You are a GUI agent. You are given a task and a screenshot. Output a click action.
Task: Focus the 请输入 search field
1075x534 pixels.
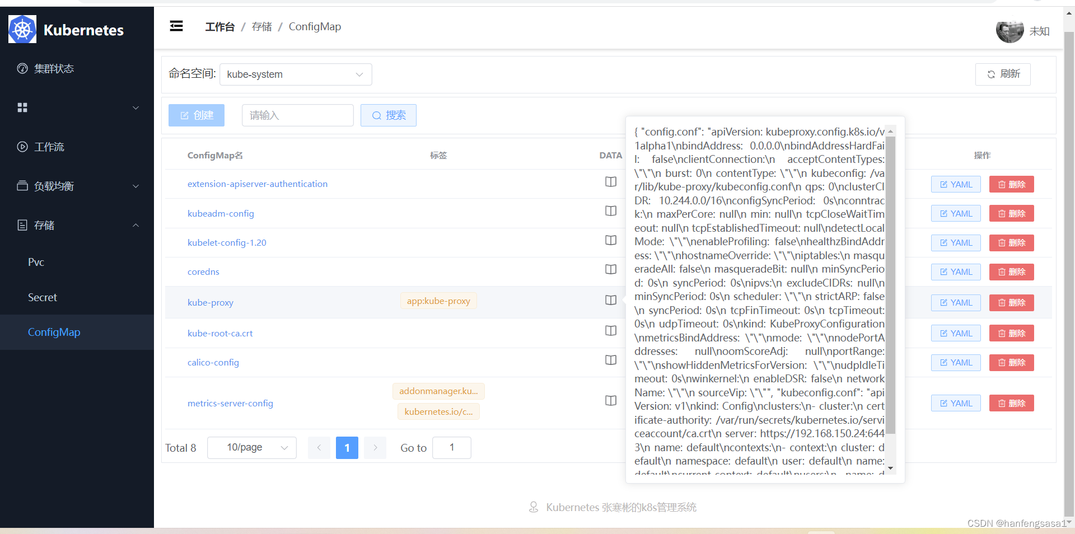(x=298, y=115)
